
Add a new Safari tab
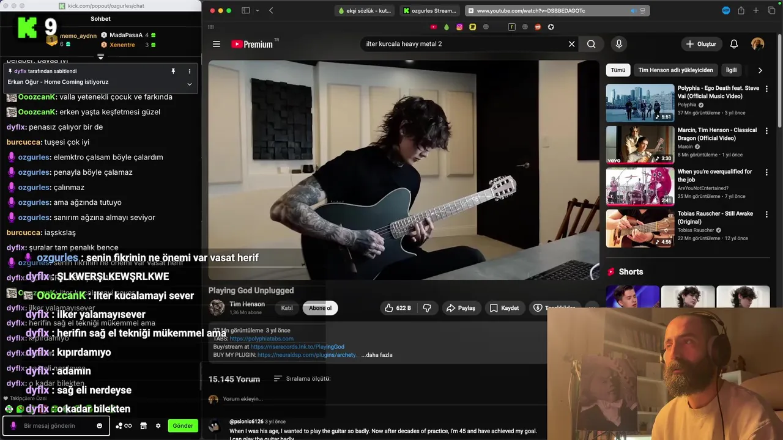tap(755, 10)
